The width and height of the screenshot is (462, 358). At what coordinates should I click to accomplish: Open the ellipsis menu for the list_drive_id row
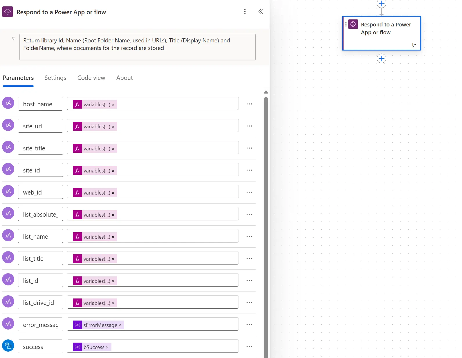click(249, 303)
